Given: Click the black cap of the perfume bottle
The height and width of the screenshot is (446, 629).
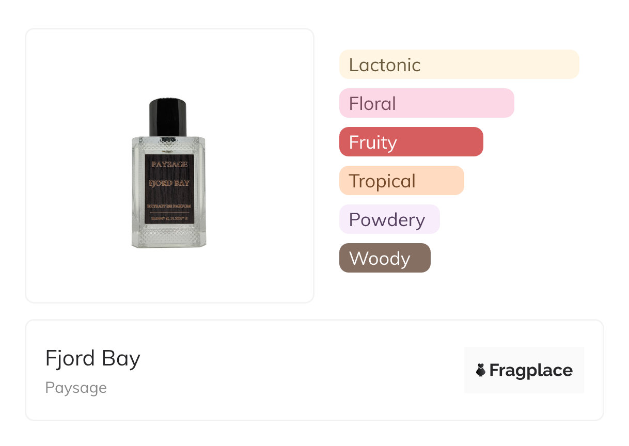Looking at the screenshot, I should click(168, 117).
